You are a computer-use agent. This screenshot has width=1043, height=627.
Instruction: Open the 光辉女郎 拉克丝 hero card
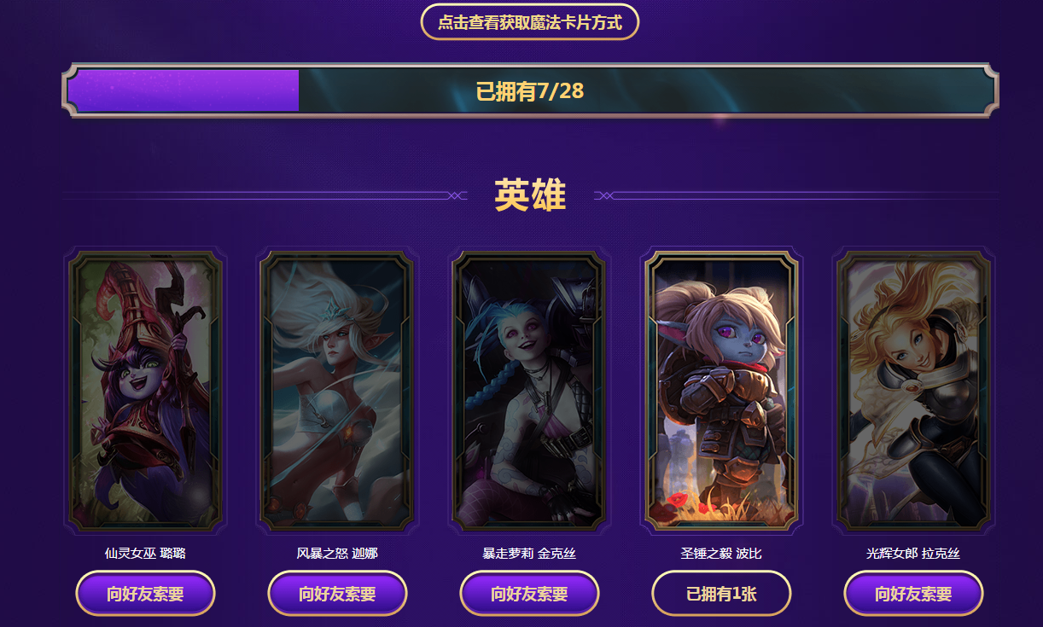(x=913, y=391)
